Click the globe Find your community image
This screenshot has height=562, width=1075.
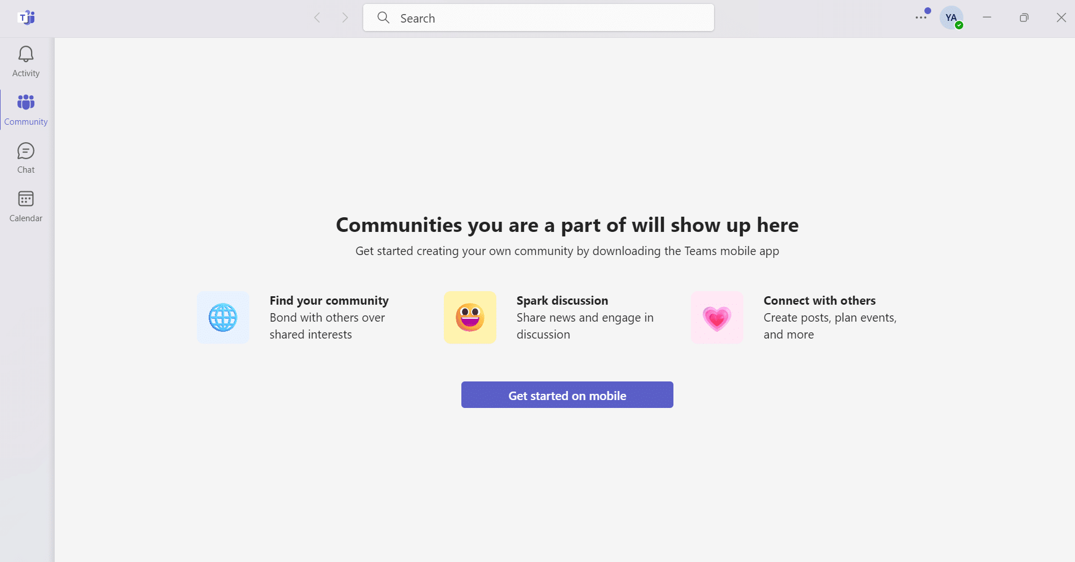coord(223,318)
